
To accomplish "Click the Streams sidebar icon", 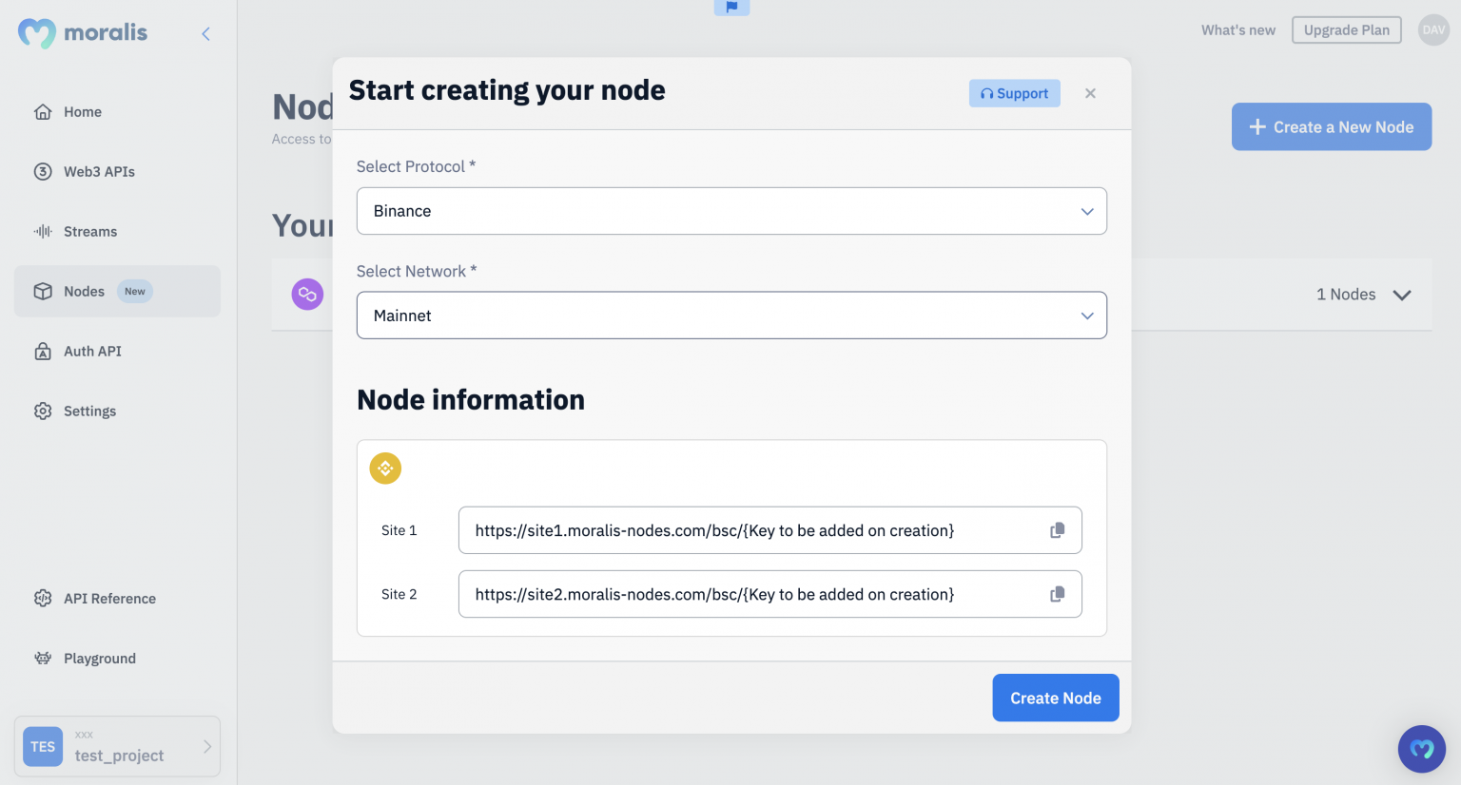I will click(43, 231).
